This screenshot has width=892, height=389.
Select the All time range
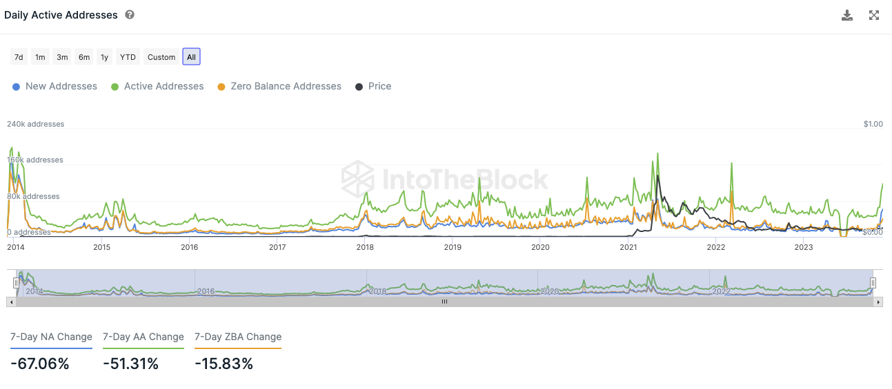[x=191, y=57]
